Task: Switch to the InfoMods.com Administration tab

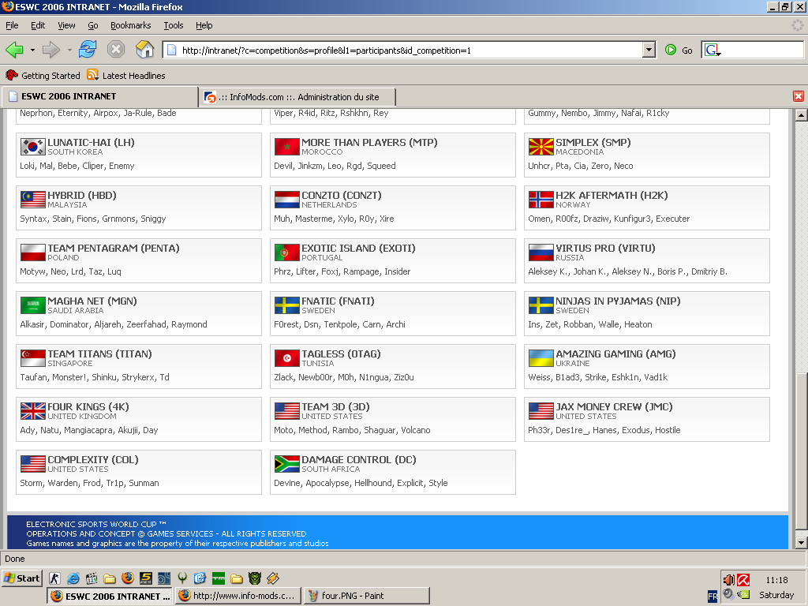Action: click(x=297, y=97)
